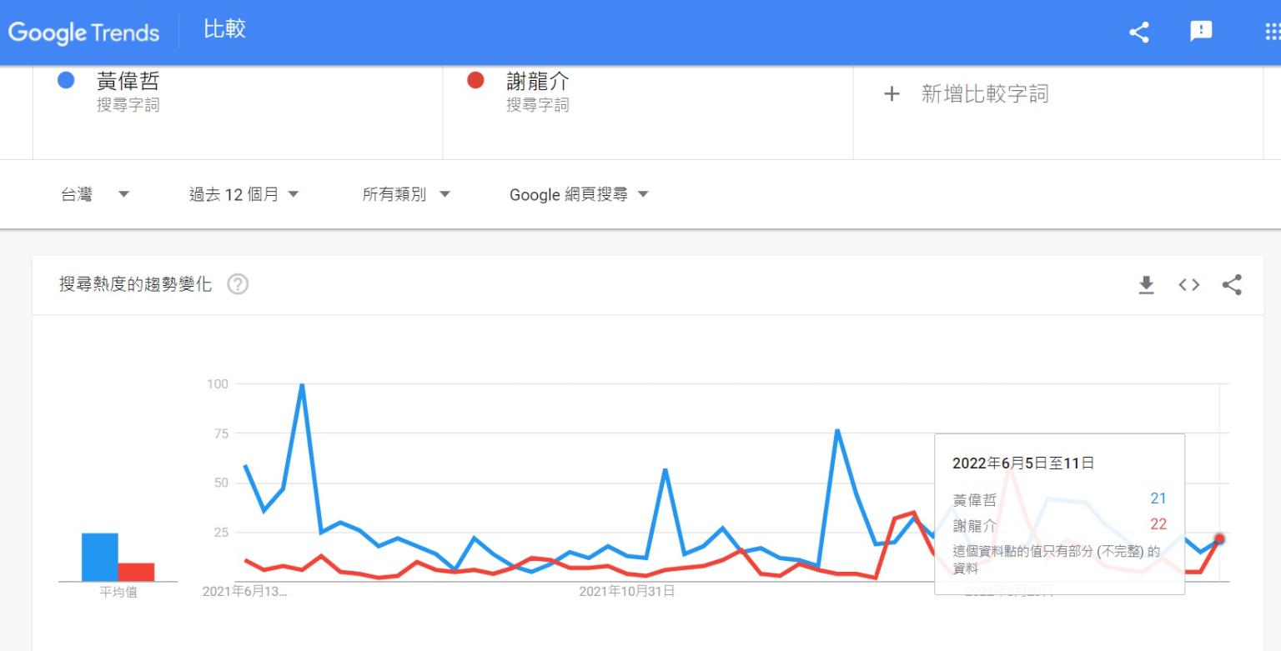The width and height of the screenshot is (1281, 651).
Task: Download the trend chart as CSV
Action: point(1147,285)
